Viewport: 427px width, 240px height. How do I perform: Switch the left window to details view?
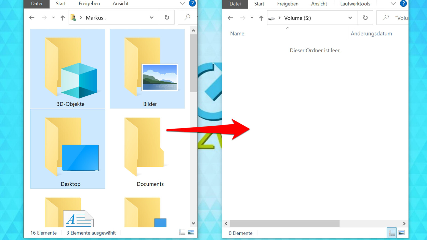pos(183,232)
